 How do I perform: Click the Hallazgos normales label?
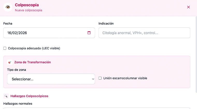pos(18,104)
